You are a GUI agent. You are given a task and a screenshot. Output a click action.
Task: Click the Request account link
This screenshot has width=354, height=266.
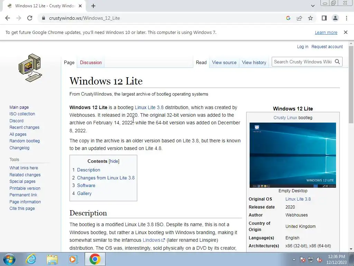(x=327, y=47)
